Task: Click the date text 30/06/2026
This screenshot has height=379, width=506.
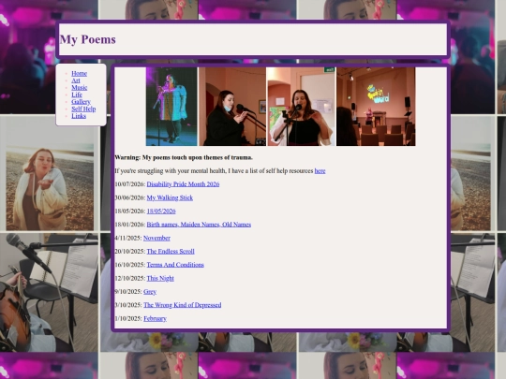Action: 129,197
